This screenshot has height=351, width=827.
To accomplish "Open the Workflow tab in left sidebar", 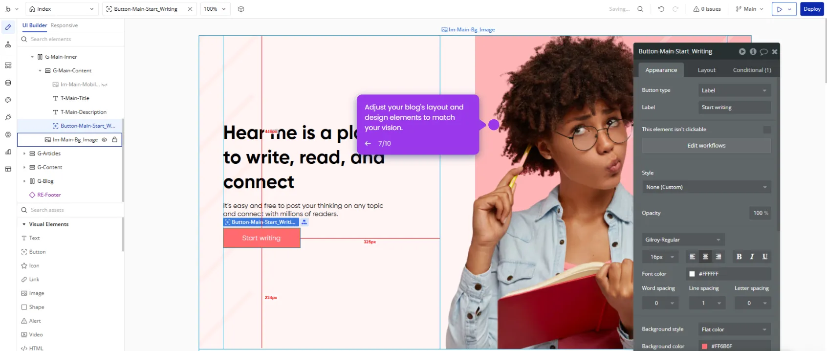I will point(8,44).
